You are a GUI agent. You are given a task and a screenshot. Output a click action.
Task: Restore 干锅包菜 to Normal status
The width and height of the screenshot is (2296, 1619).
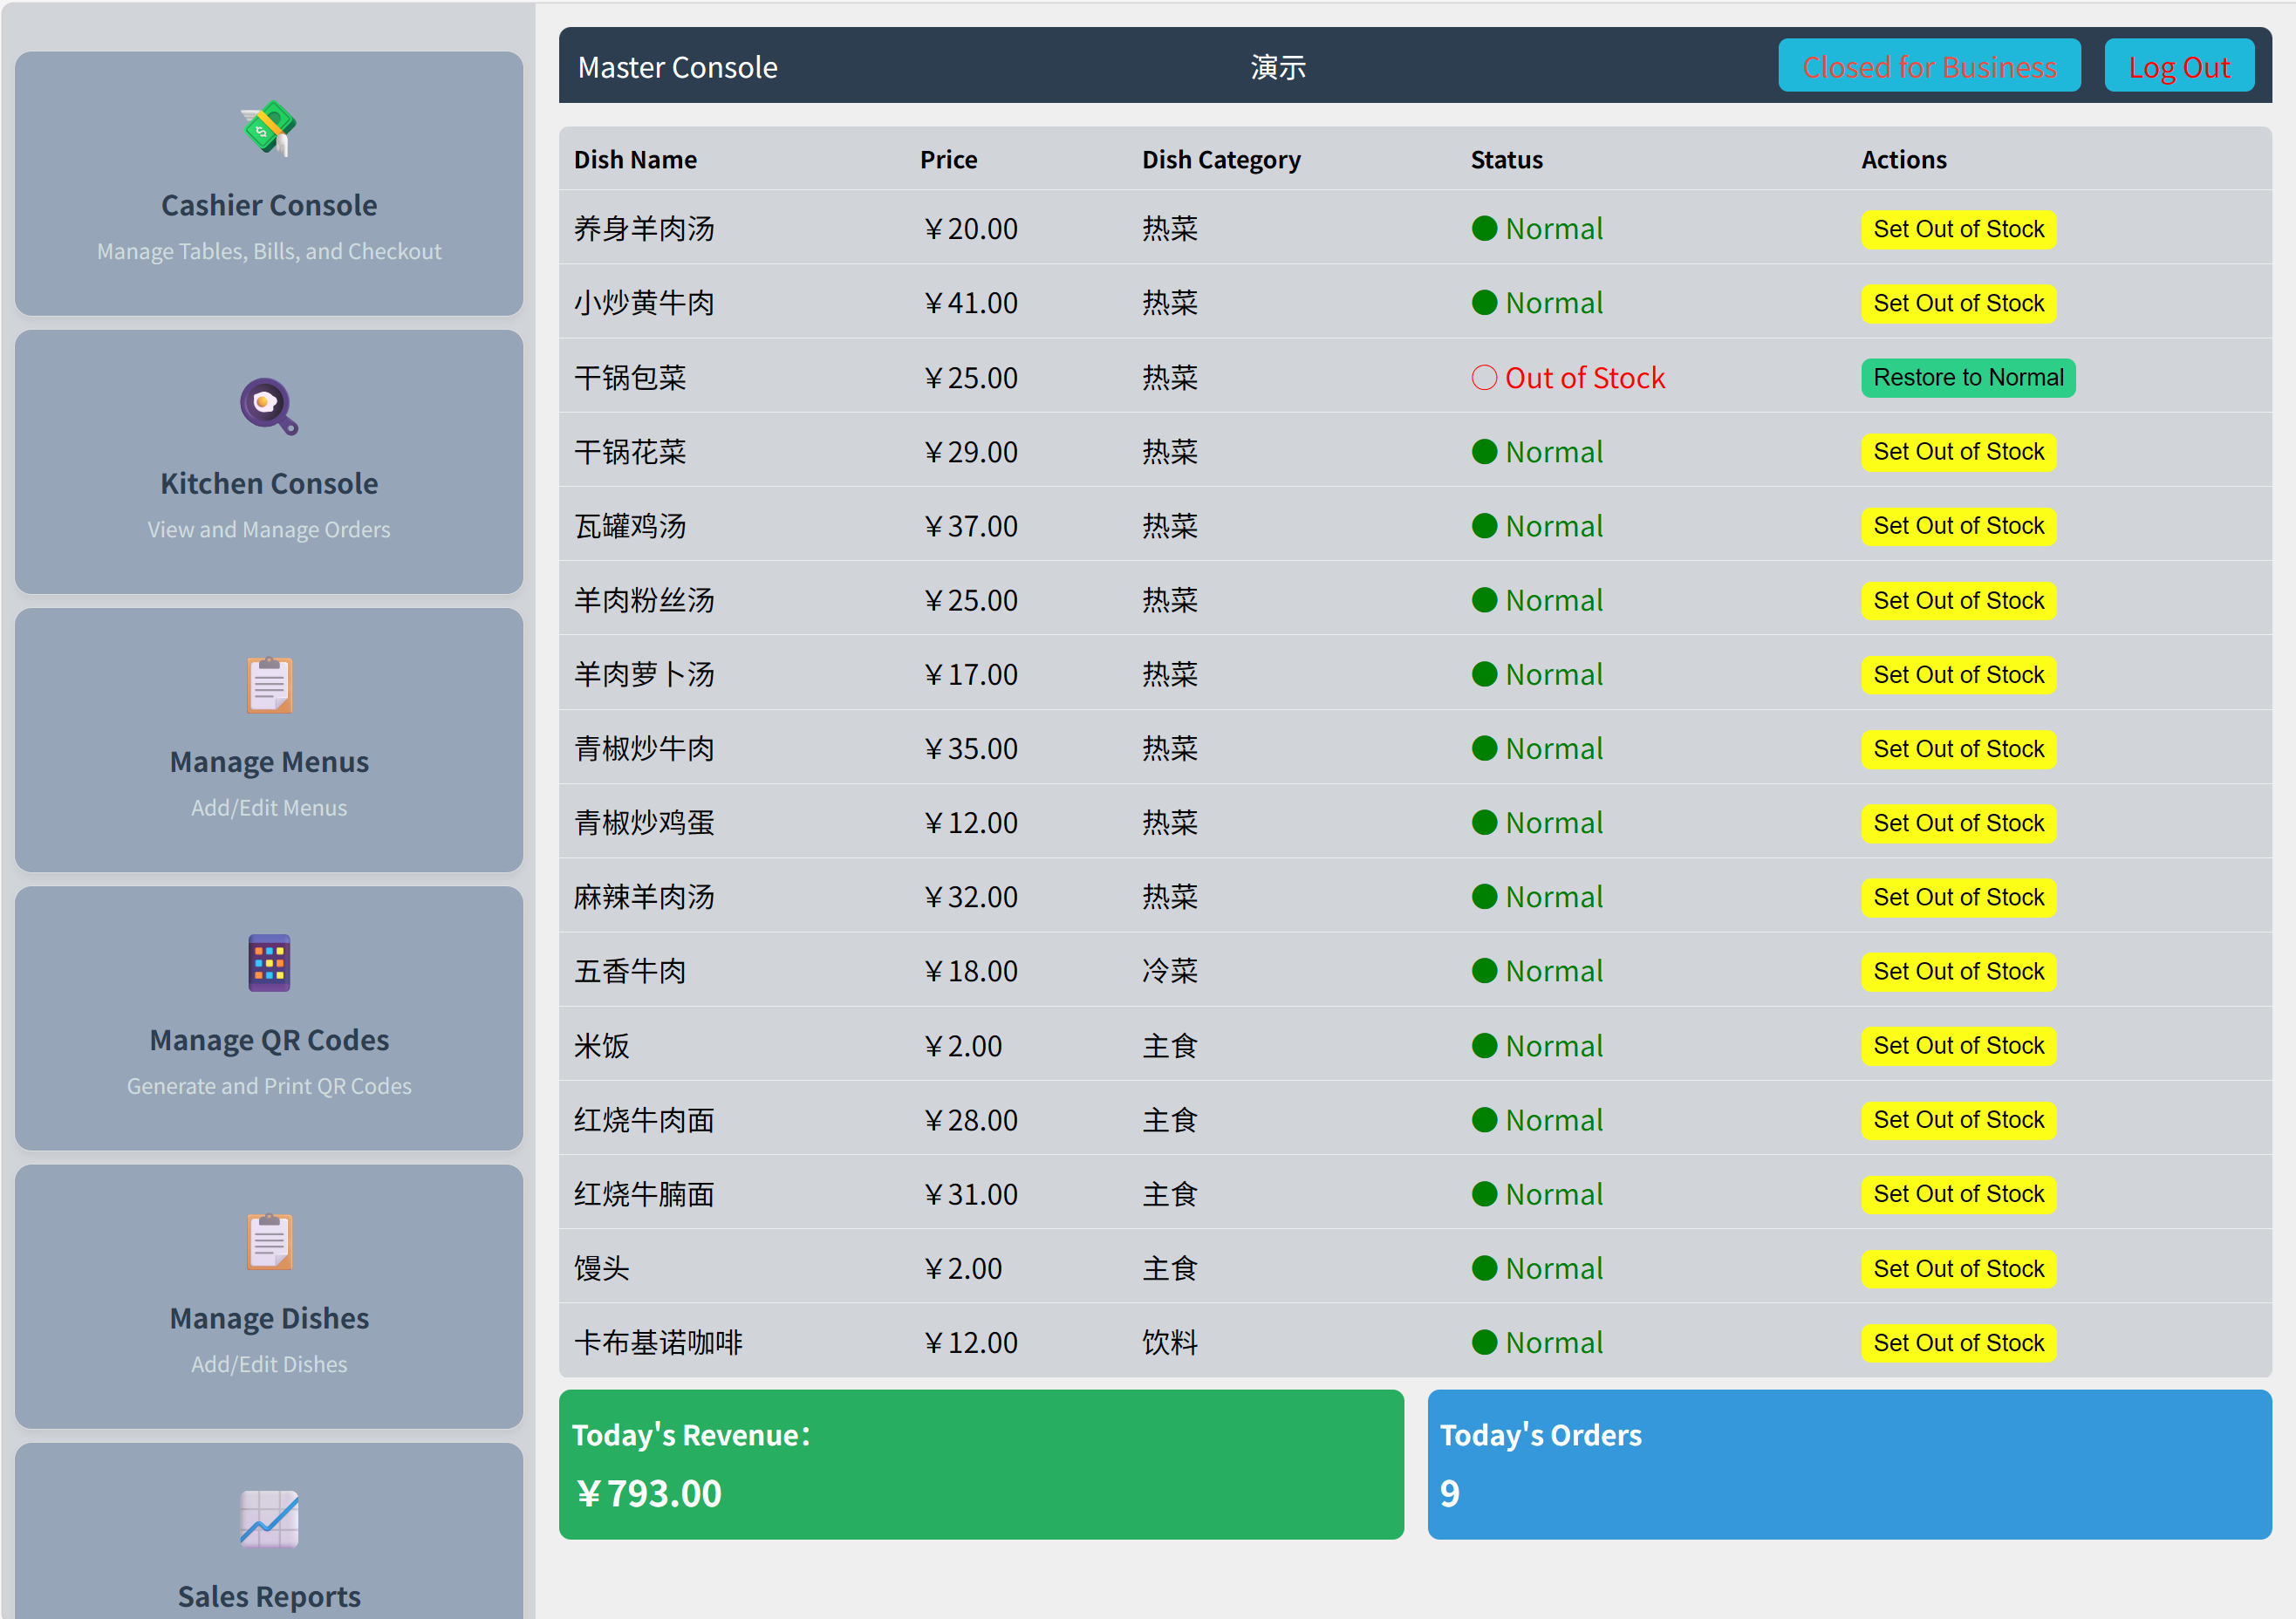(x=1967, y=378)
